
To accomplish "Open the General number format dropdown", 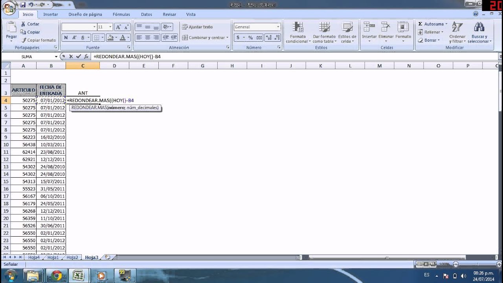I will (278, 27).
